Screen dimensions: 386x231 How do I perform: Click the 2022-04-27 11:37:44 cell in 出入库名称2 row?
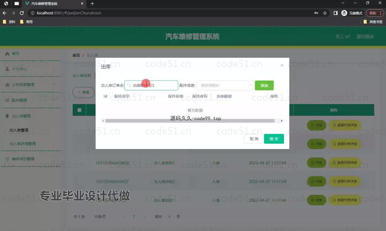[268, 182]
